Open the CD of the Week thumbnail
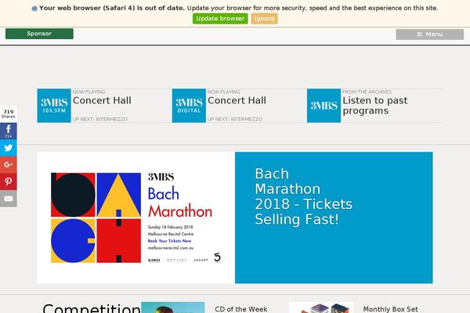The height and width of the screenshot is (313, 470). point(173,308)
